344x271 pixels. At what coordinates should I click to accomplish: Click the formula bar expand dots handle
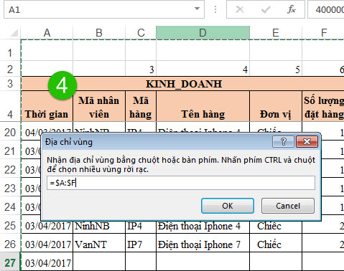click(215, 9)
